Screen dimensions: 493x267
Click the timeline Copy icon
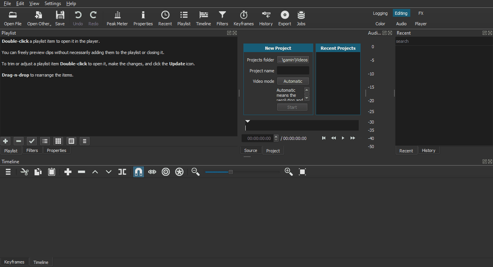tap(38, 172)
